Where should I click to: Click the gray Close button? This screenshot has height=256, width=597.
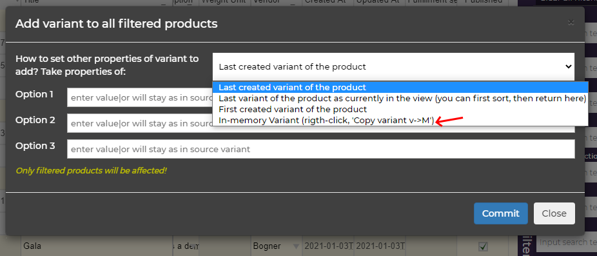554,213
